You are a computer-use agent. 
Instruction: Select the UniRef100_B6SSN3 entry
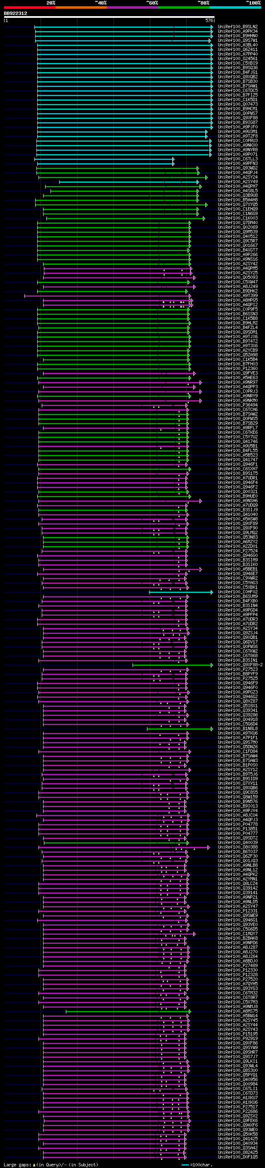pyautogui.click(x=238, y=314)
